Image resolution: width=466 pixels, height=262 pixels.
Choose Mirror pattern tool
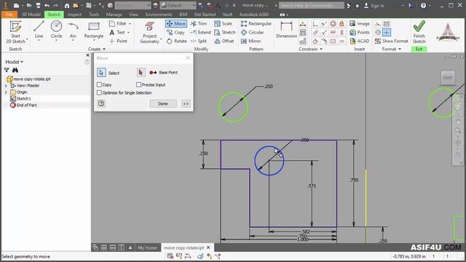(x=250, y=41)
